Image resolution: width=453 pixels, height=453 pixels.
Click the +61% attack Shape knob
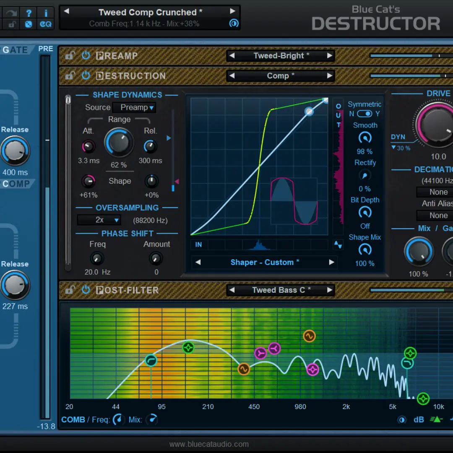89,181
